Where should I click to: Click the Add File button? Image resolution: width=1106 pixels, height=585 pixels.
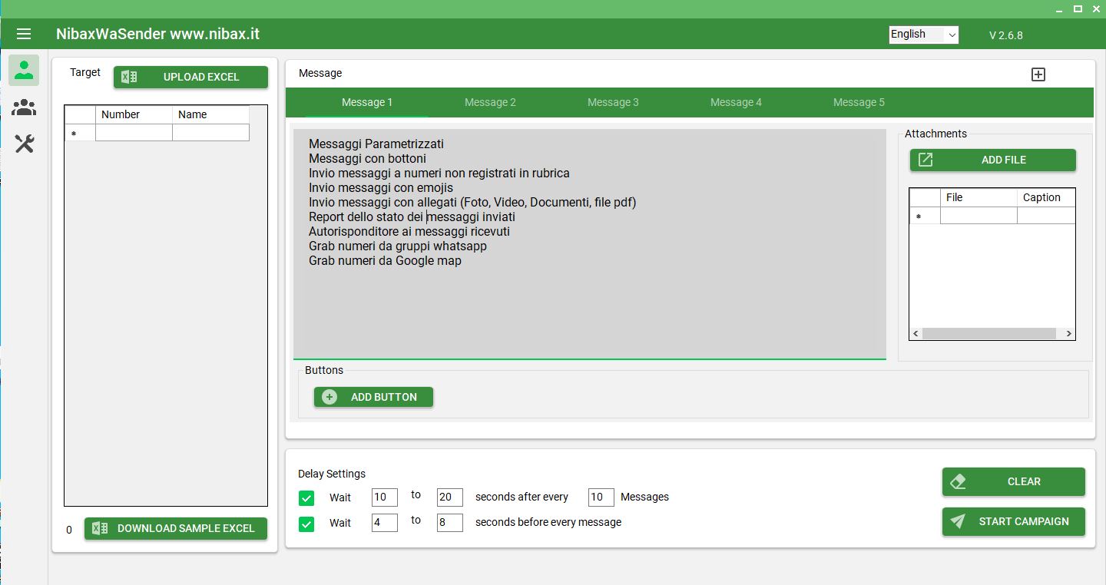click(992, 160)
